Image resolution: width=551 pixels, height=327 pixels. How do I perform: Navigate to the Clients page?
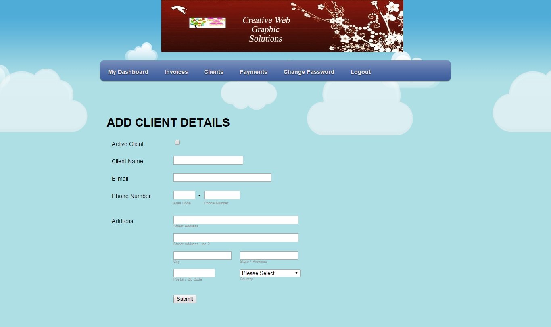213,72
